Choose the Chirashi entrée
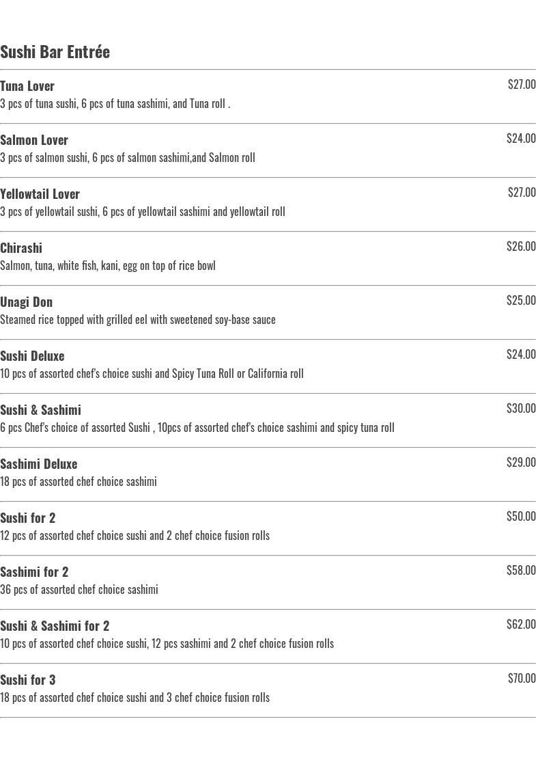This screenshot has width=536, height=760. [21, 248]
